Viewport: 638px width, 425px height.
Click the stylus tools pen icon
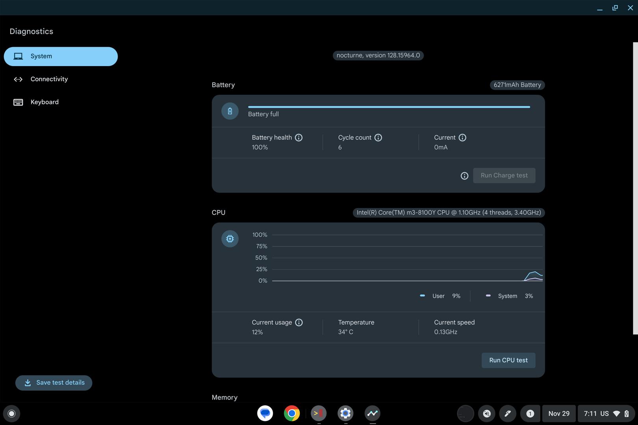click(508, 414)
